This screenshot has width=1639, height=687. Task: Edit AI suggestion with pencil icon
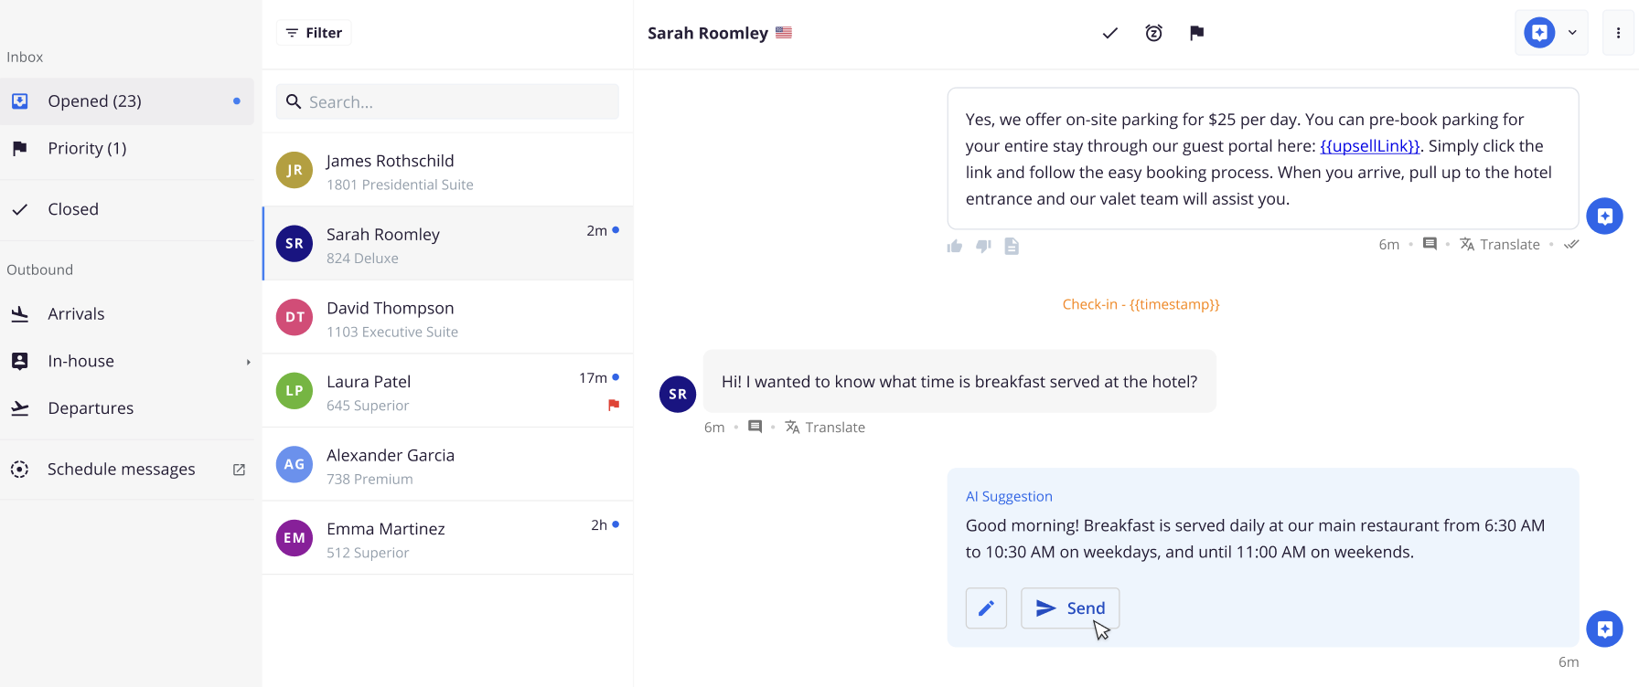[x=986, y=608]
